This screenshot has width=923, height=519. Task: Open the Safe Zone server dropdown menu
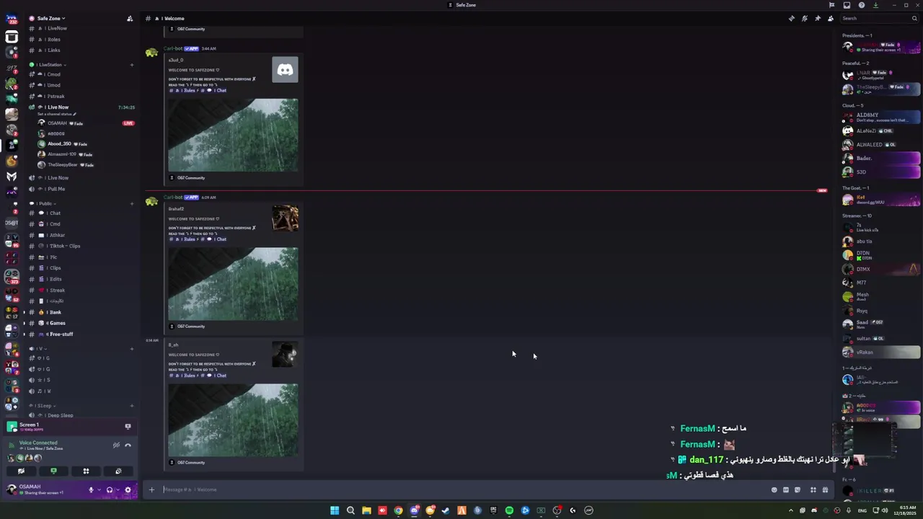(50, 18)
